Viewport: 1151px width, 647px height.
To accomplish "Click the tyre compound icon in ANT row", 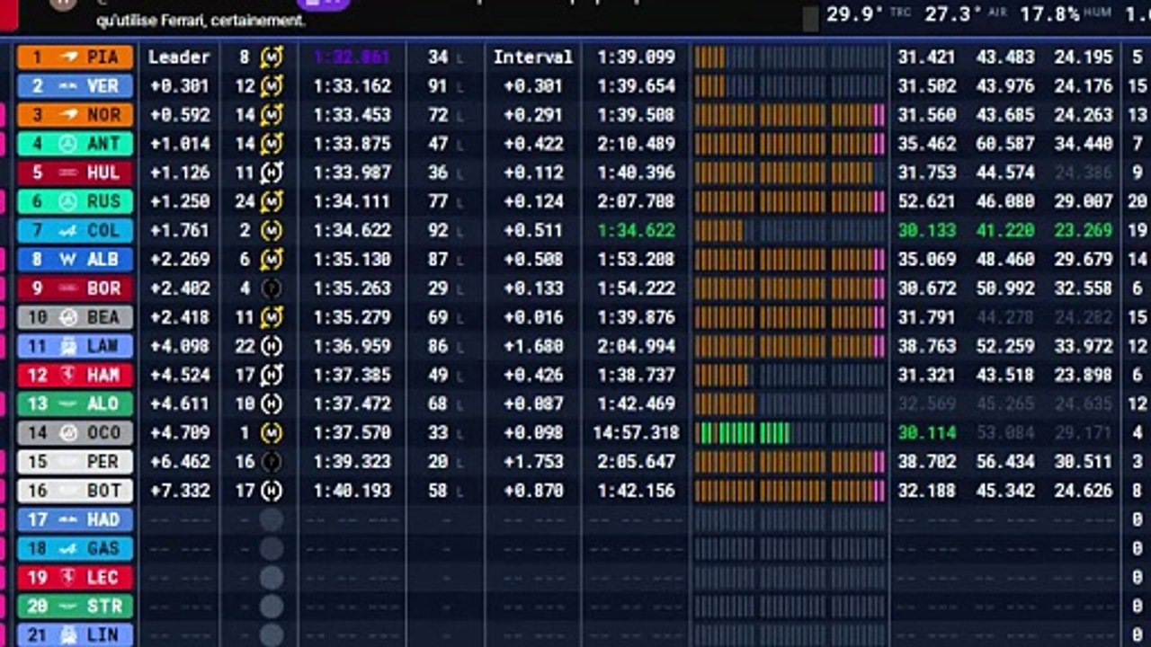I will point(272,144).
